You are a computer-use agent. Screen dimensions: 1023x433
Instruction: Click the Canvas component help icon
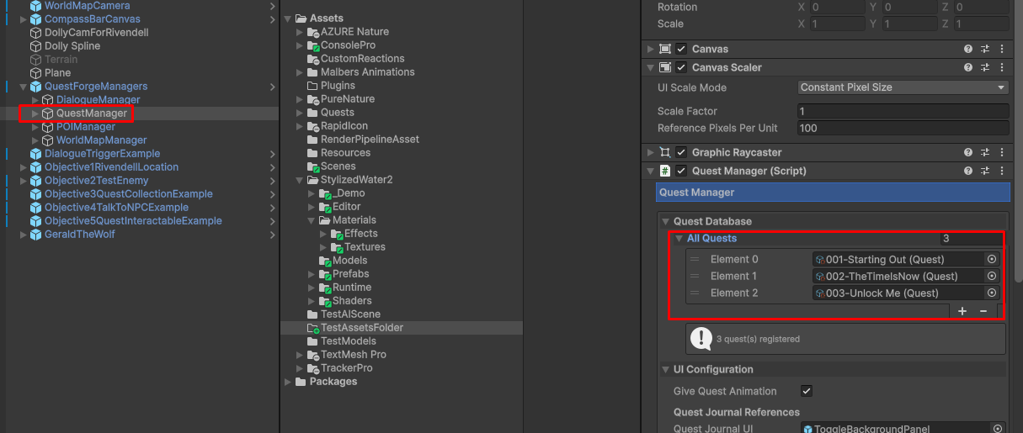click(x=968, y=50)
